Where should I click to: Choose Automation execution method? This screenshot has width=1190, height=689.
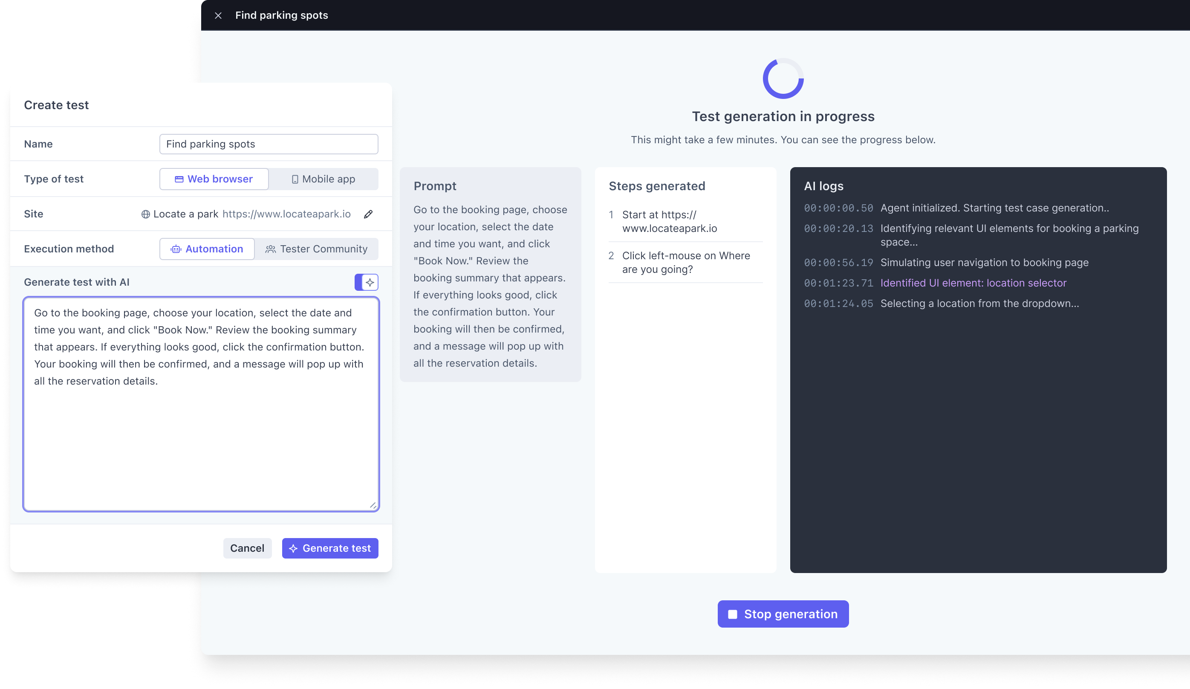click(207, 249)
